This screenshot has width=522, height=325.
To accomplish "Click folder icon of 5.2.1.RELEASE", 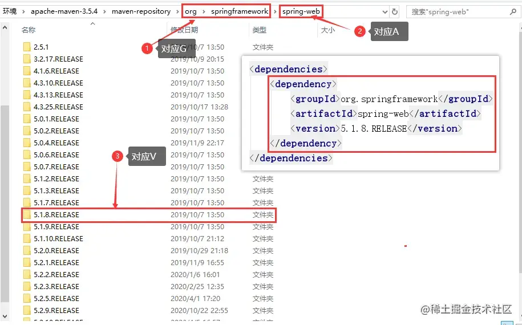I will click(x=27, y=262).
